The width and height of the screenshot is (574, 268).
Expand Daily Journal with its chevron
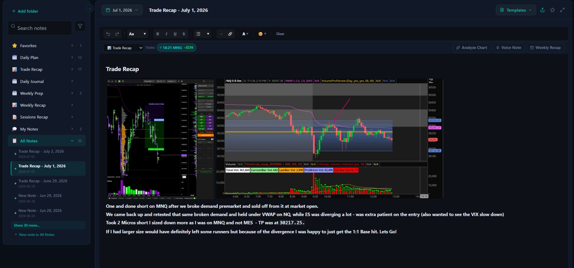[72, 81]
